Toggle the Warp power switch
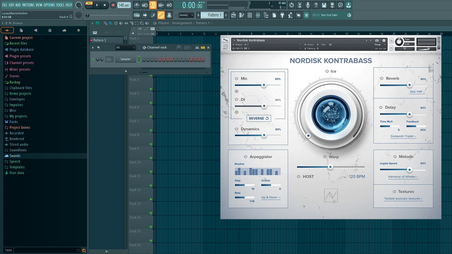Viewport: 452px width, 254px height. pos(325,157)
